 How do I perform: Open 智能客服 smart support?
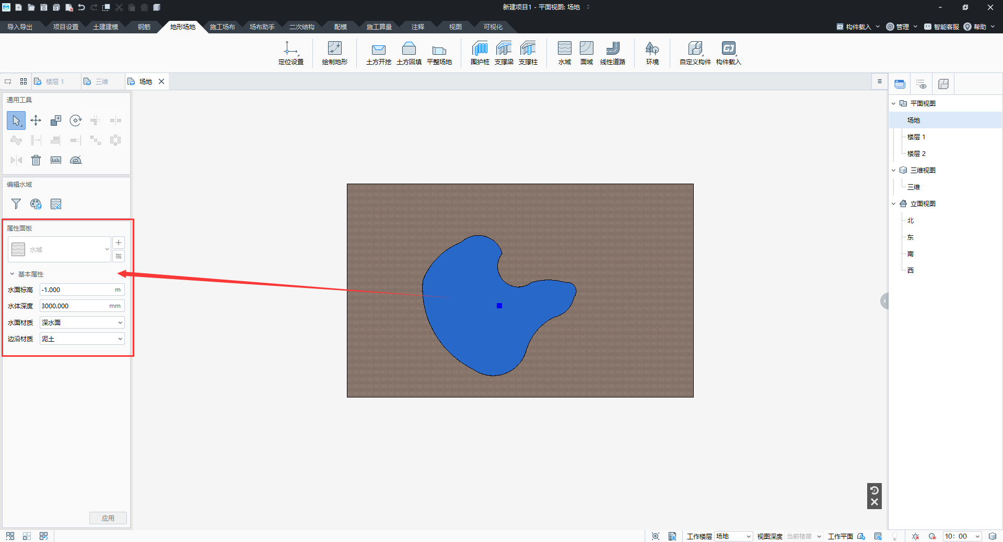point(941,27)
